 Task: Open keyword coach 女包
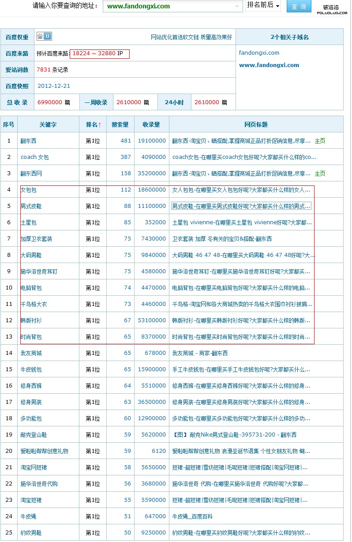(x=35, y=157)
